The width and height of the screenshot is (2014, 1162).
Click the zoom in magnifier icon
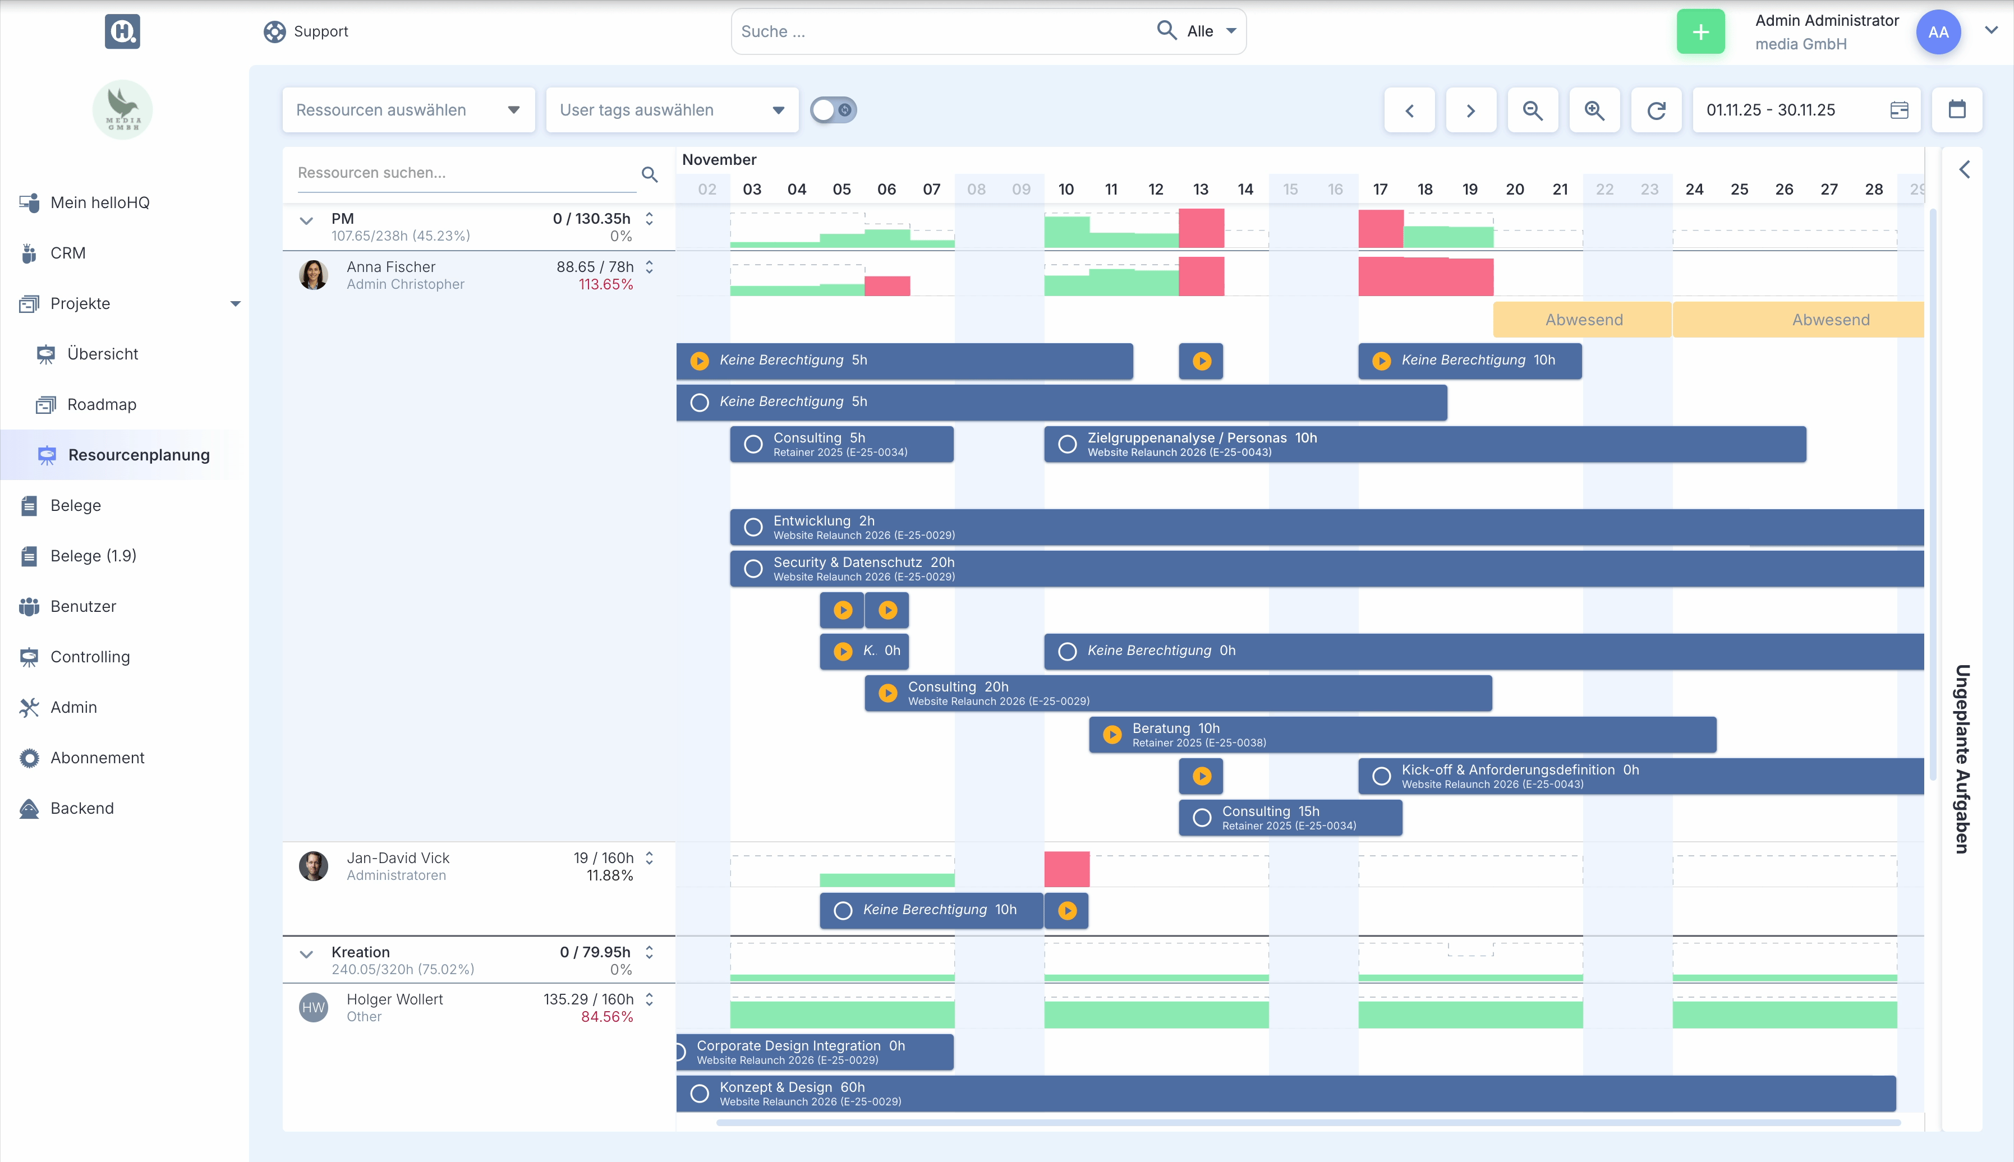1594,110
